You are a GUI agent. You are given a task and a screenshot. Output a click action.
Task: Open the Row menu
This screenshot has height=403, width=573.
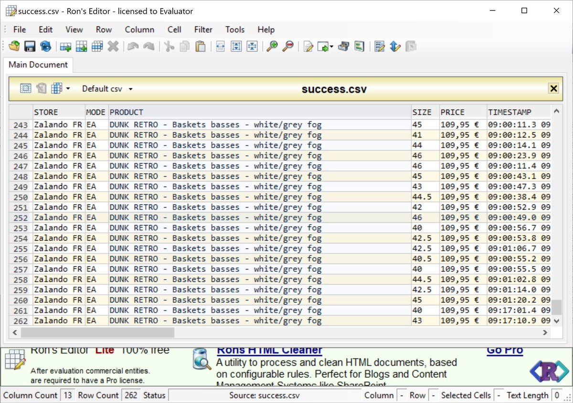(x=104, y=30)
